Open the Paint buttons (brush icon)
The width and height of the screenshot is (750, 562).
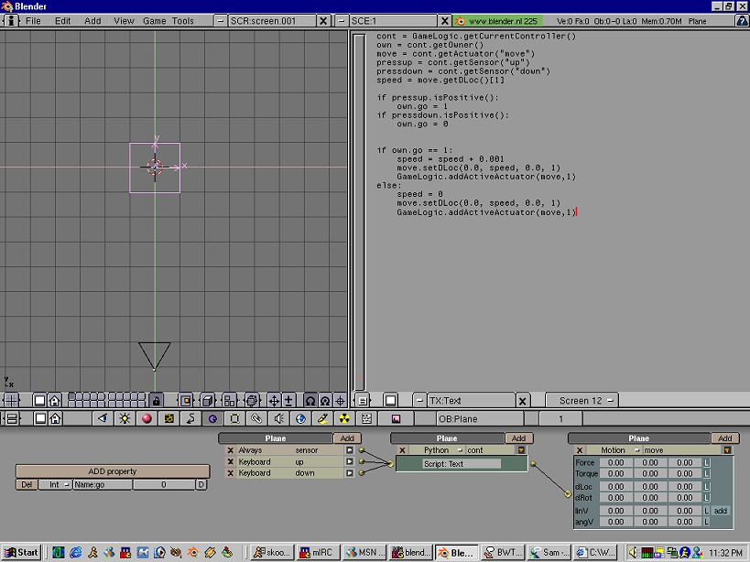pos(322,419)
